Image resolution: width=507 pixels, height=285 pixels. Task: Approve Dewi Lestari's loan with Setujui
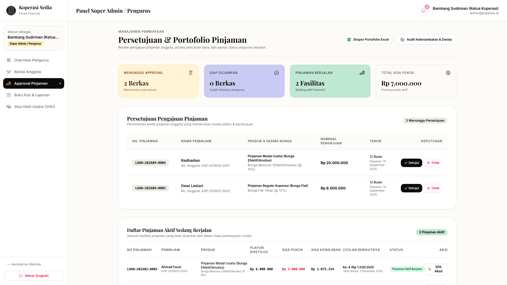pos(411,188)
